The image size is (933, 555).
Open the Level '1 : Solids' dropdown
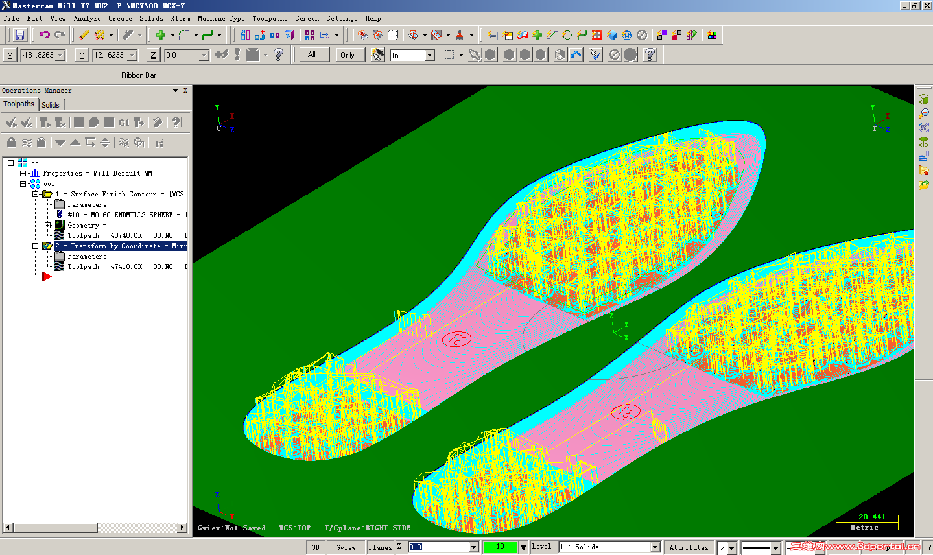[x=655, y=547]
